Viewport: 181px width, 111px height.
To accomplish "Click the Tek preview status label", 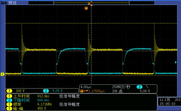I will [x=9, y=3].
